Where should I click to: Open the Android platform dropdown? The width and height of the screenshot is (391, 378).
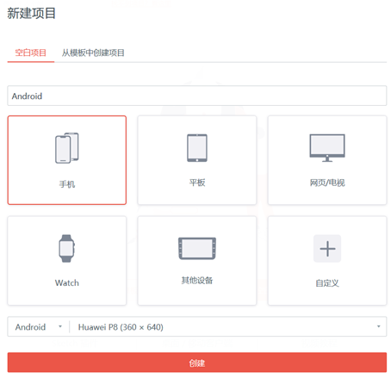39,327
